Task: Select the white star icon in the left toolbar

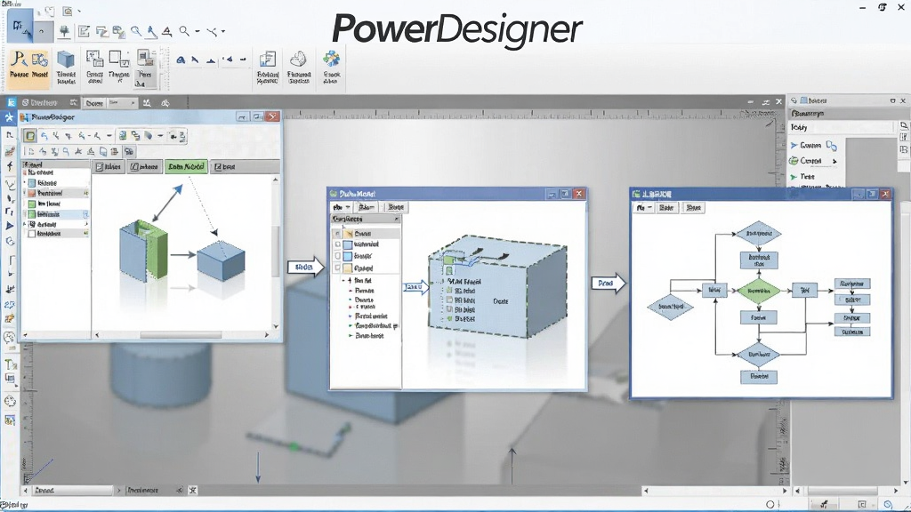Action: (x=9, y=117)
